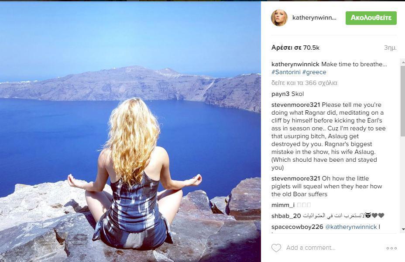The width and height of the screenshot is (405, 262).
Task: Click katherynwinnick profile avatar picture
Action: [x=279, y=17]
